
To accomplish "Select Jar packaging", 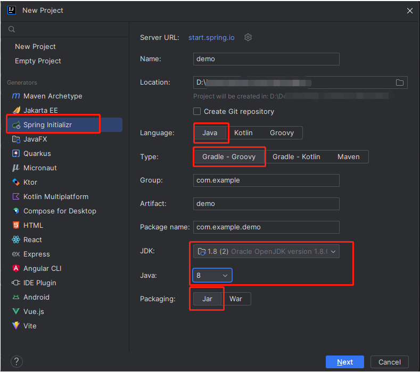I will [x=207, y=299].
